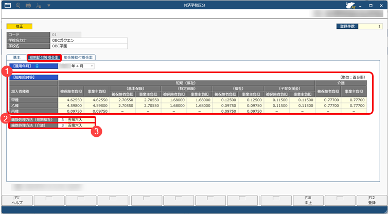Select 乙種 短期（福祉）被保険者負担 cell 4.59800
This screenshot has height=214, width=388.
pyautogui.click(x=71, y=105)
